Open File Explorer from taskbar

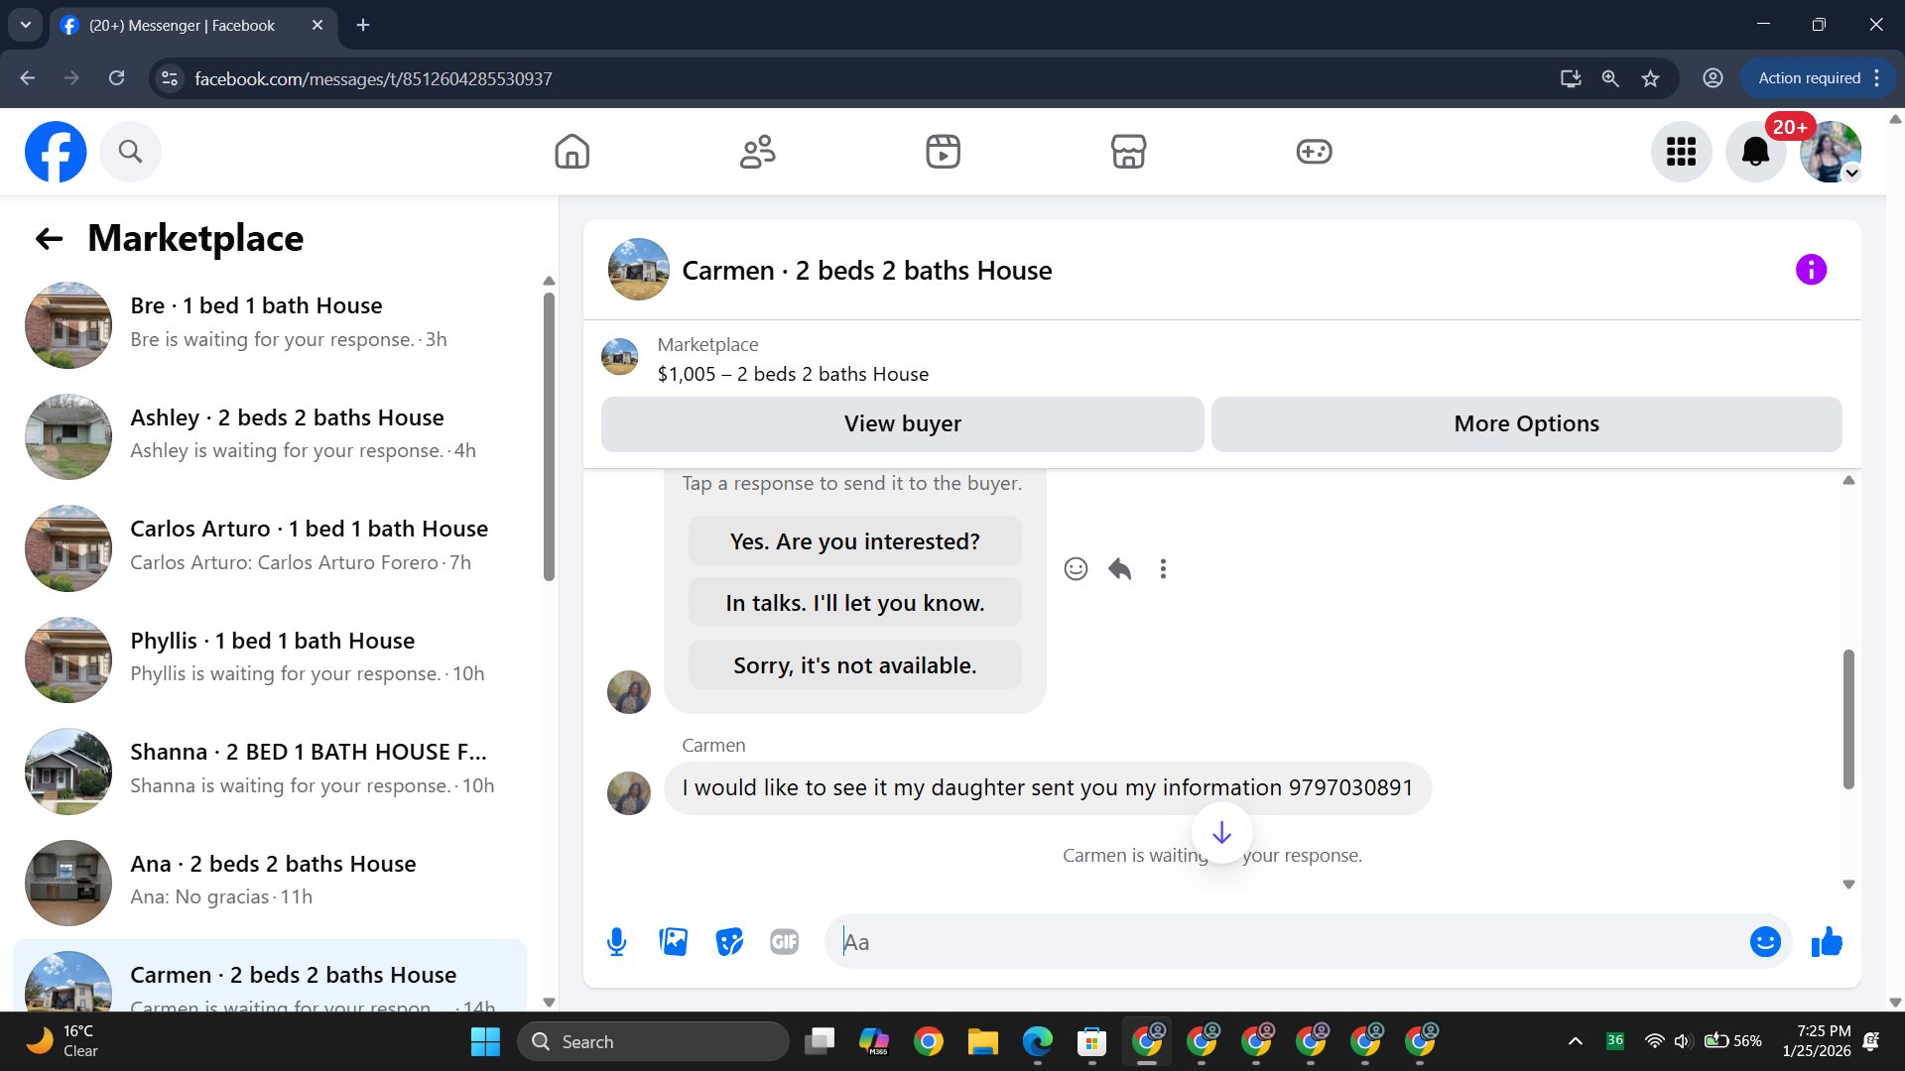tap(983, 1042)
